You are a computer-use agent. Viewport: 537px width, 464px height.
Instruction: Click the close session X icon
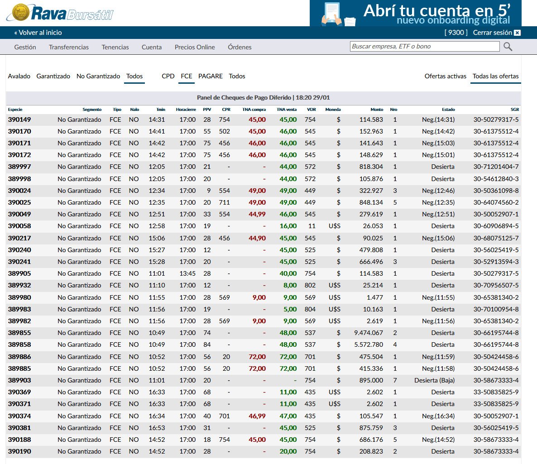click(x=518, y=33)
